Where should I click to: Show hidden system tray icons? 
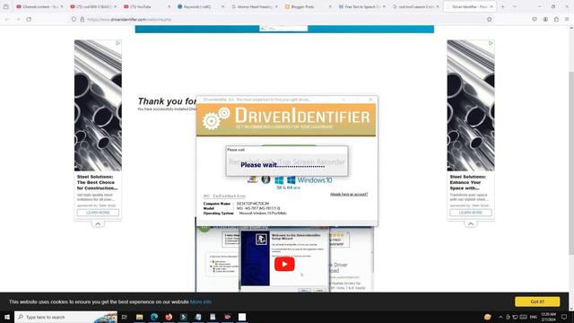(x=500, y=317)
